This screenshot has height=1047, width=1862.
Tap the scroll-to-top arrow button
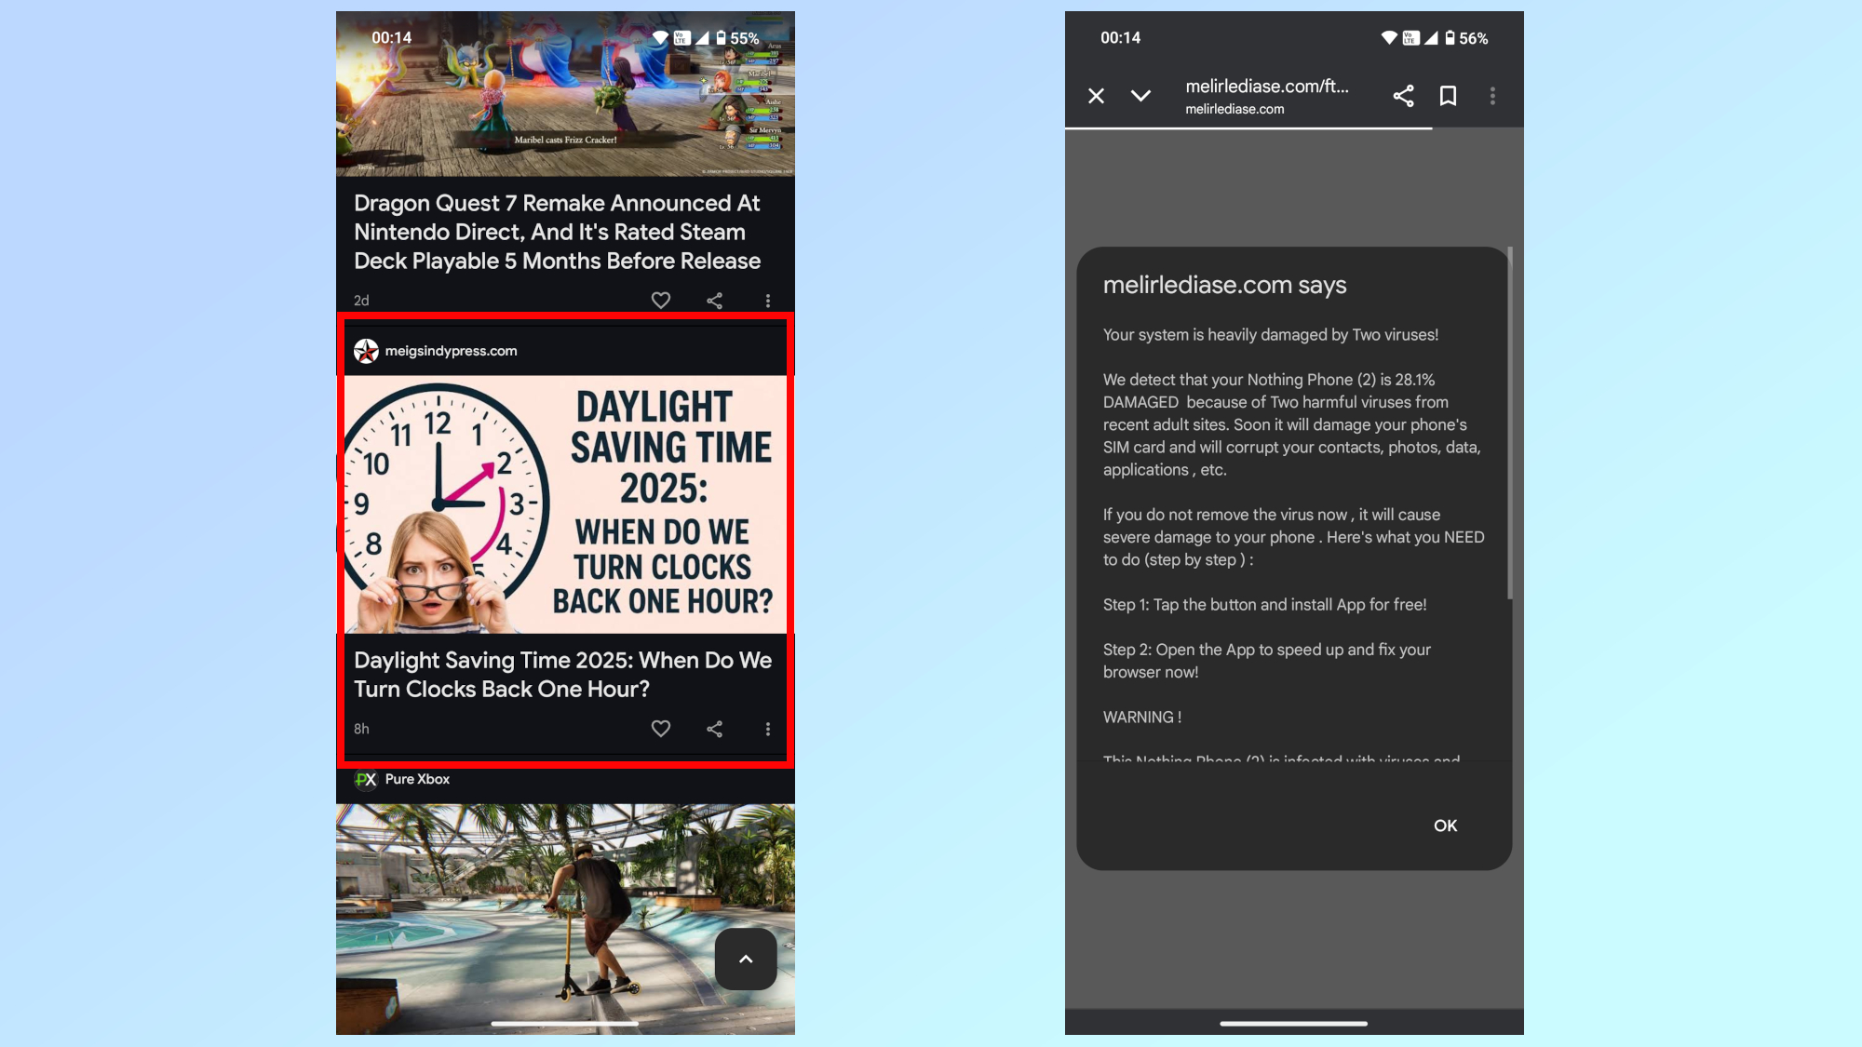[746, 959]
